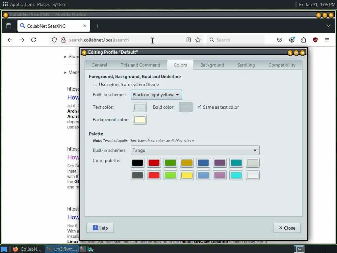The image size is (337, 253).
Task: Open Firefox view tab list icon
Action: [9, 26]
